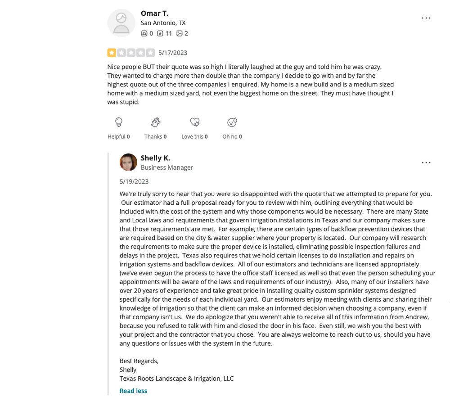
Task: Click the fifth empty rating star
Action: (x=150, y=53)
